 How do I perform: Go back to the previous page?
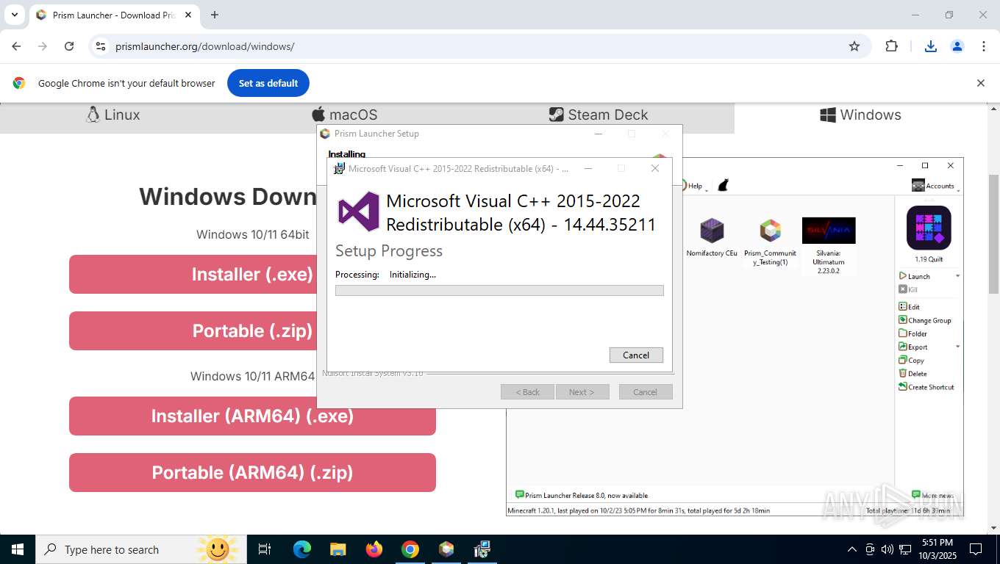coord(16,46)
